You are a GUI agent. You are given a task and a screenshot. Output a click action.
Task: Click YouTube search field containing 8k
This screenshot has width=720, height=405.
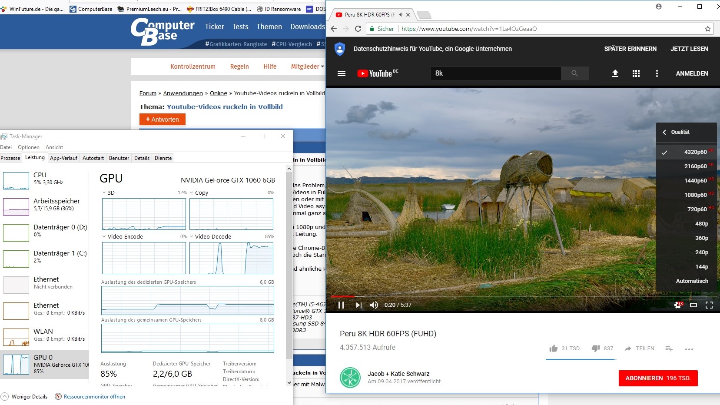[496, 73]
